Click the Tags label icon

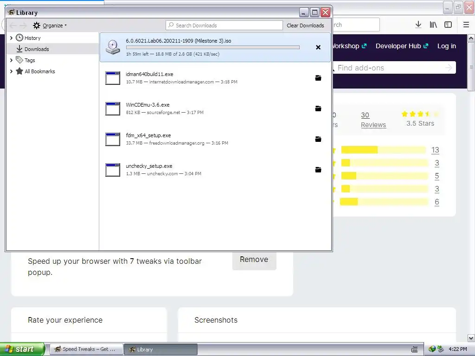19,60
